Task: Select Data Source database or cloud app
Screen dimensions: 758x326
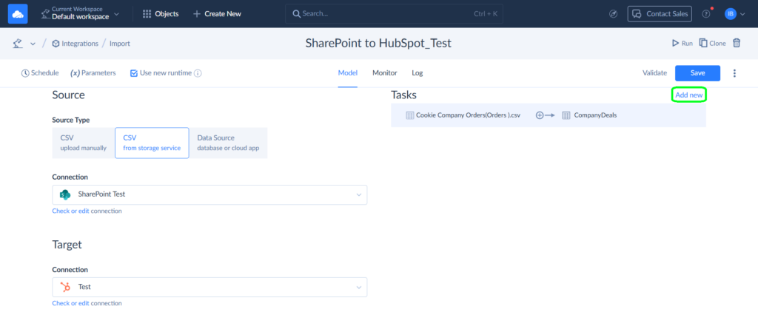Action: (x=228, y=143)
